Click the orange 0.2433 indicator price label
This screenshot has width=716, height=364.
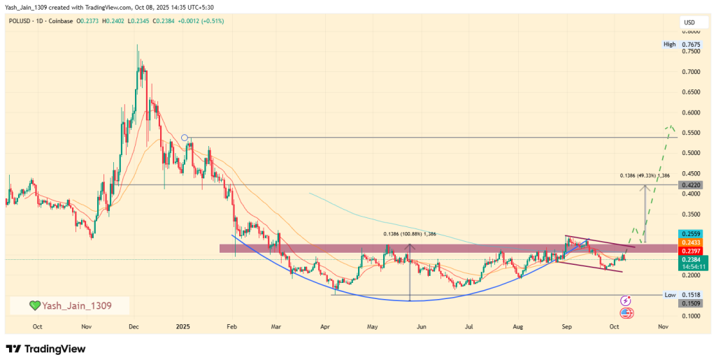click(691, 242)
